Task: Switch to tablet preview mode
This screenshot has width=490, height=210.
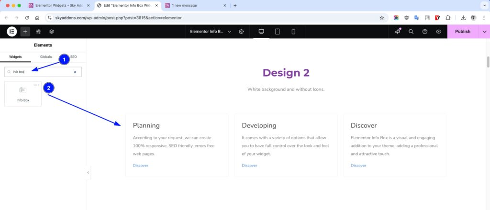Action: click(277, 32)
